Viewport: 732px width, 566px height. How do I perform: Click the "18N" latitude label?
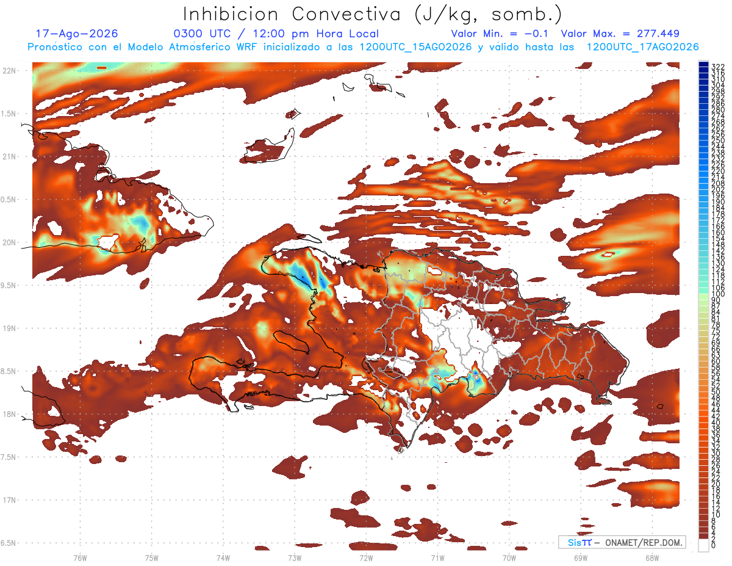pos(10,415)
